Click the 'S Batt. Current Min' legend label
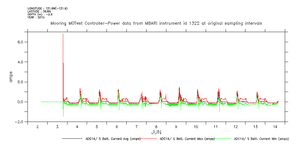The height and width of the screenshot is (154, 308). tap(261, 139)
